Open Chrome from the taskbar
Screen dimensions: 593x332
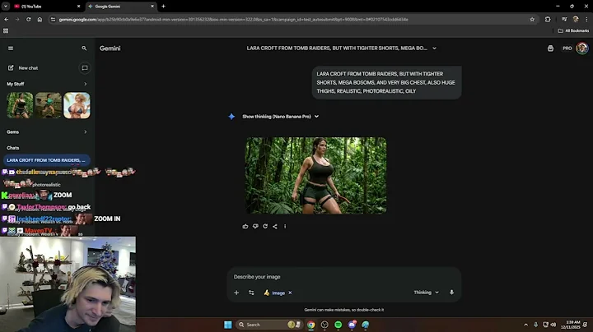pos(311,325)
